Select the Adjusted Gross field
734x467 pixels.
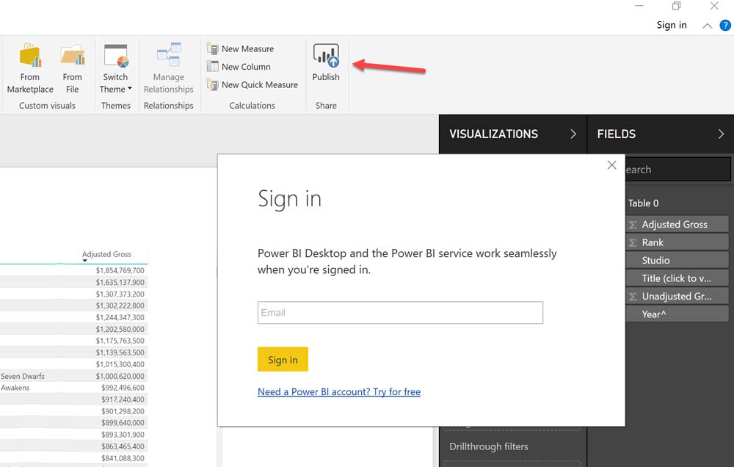677,225
